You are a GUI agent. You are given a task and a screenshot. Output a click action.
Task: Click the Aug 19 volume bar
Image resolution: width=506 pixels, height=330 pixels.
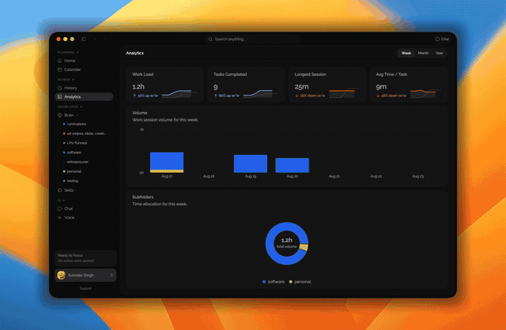251,163
